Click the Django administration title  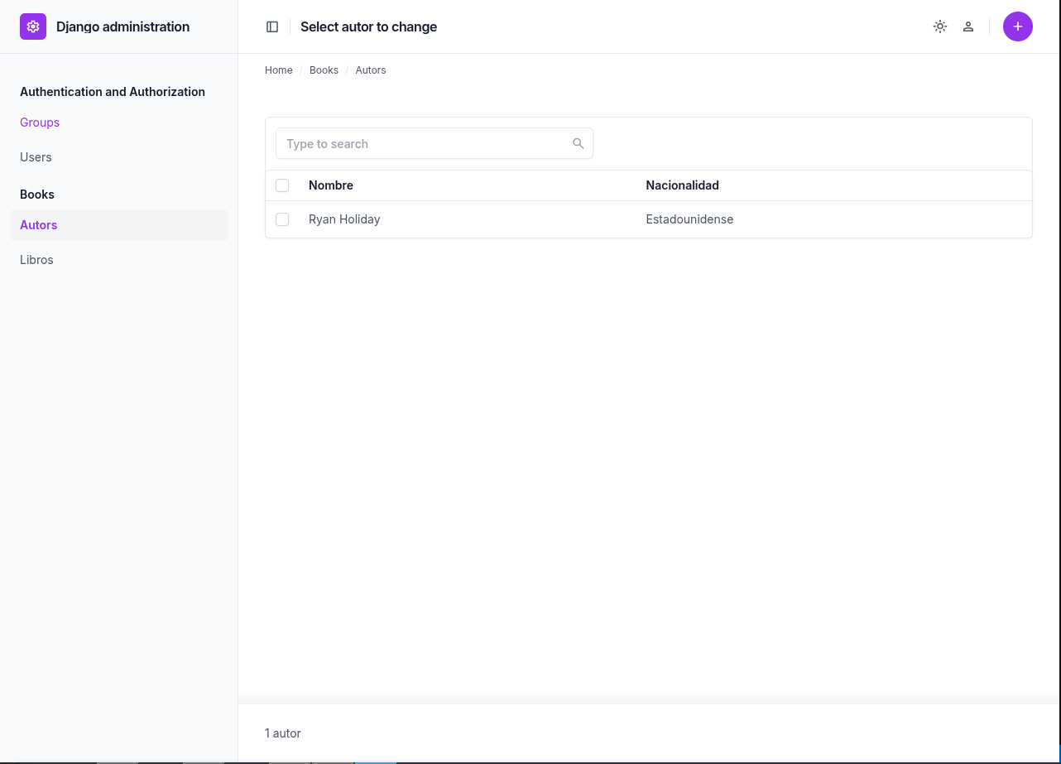pos(122,26)
